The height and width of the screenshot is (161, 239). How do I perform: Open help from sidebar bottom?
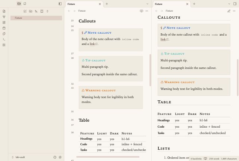[55, 157]
